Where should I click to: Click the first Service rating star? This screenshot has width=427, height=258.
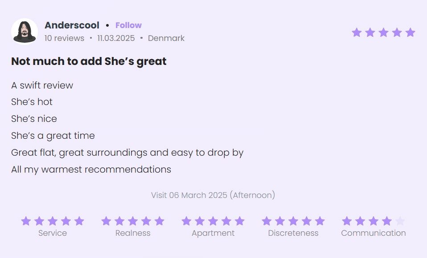pyautogui.click(x=26, y=221)
